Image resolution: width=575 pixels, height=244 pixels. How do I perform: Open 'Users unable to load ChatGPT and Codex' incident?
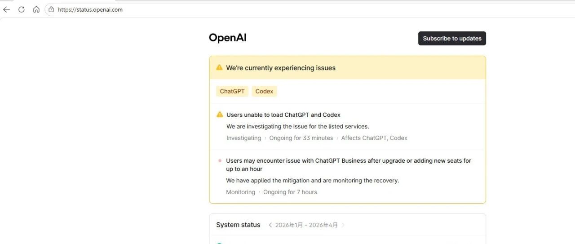click(283, 115)
